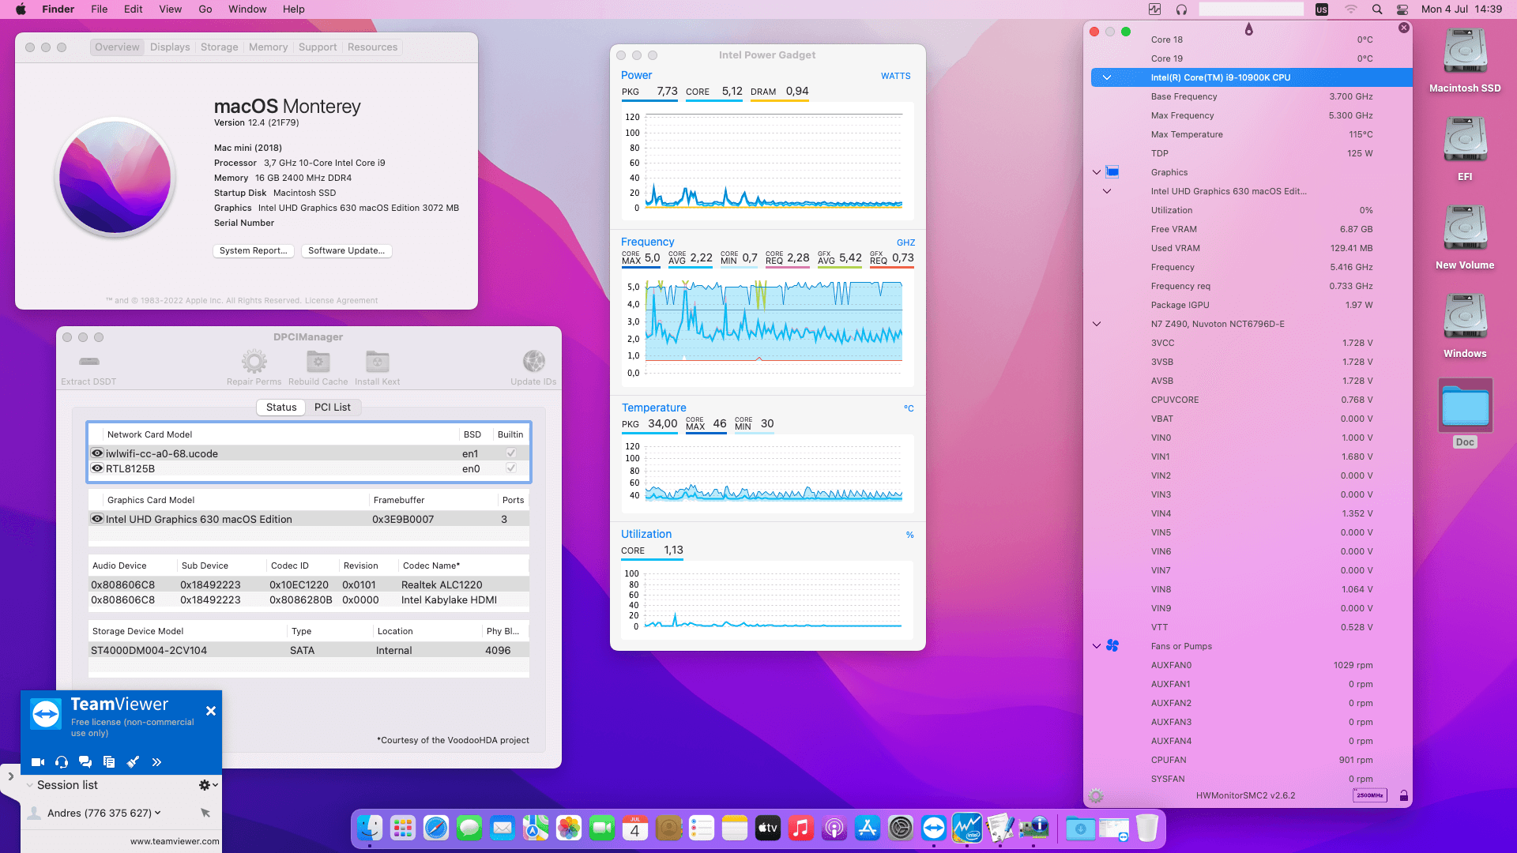Click Extract DSDT icon in DPCIManager
This screenshot has width=1517, height=853.
click(x=89, y=362)
